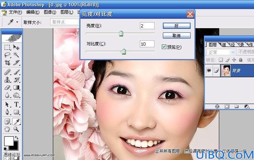Select the Notes tool
Image resolution: width=254 pixels, height=160 pixels.
tap(7, 121)
